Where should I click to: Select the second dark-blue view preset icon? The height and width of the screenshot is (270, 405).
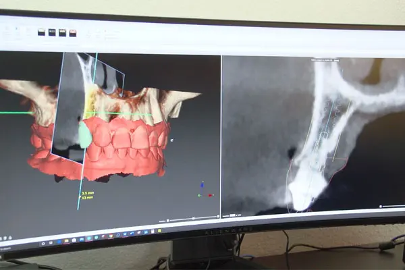pos(52,32)
